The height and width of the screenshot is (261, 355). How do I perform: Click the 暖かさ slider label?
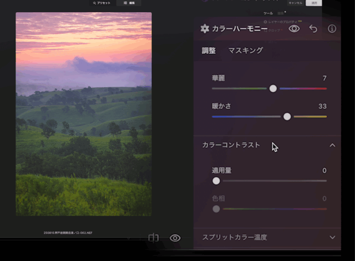pyautogui.click(x=221, y=106)
